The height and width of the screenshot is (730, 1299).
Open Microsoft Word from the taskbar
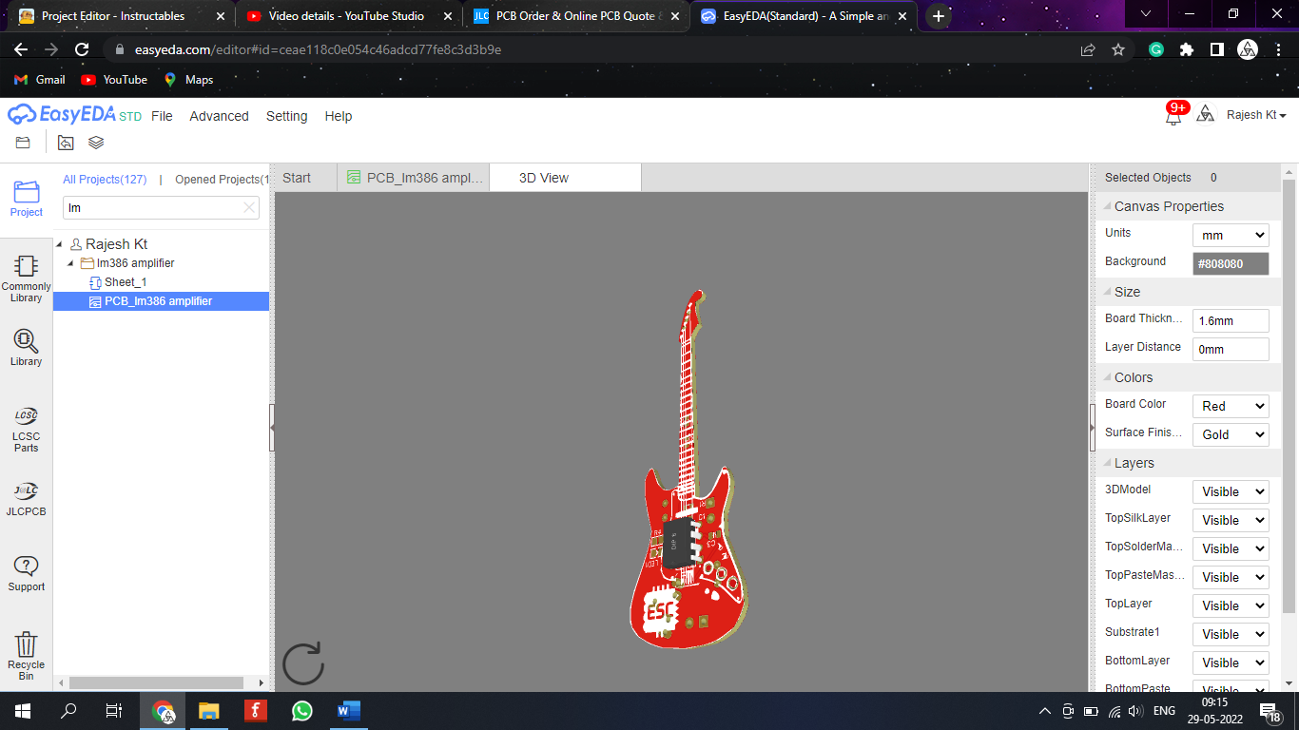349,710
